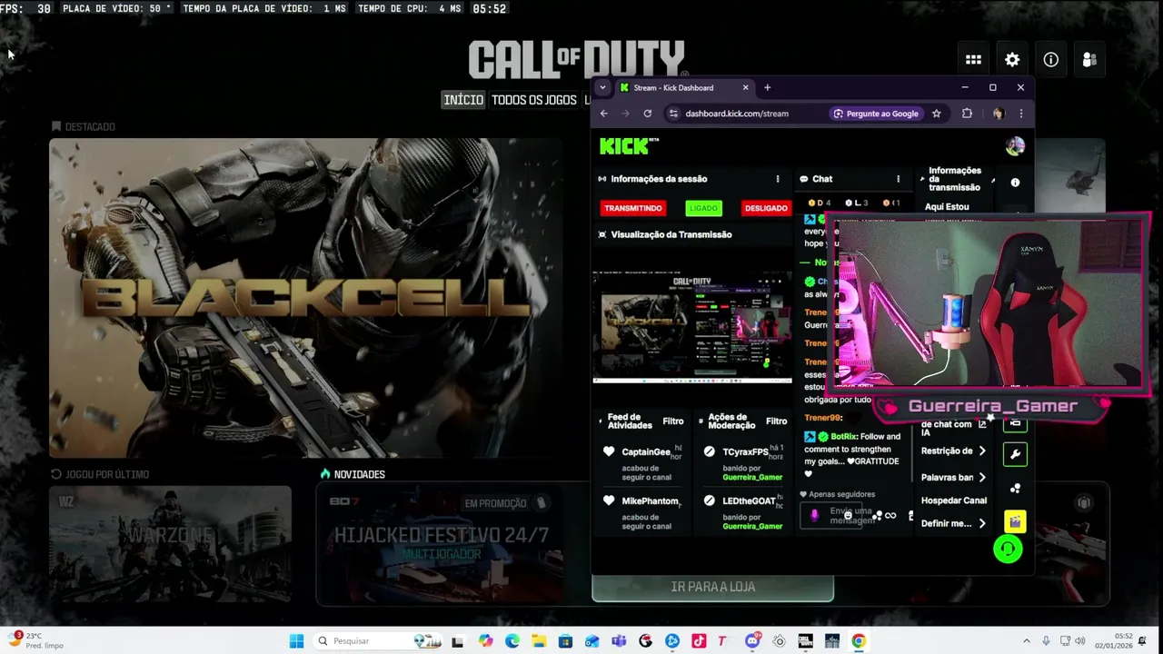Click the purple microphone icon in chat
The image size is (1163, 654).
814,515
